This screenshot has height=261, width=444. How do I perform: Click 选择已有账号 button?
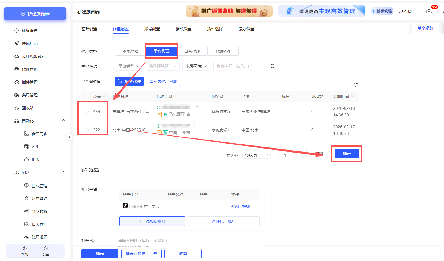224,221
